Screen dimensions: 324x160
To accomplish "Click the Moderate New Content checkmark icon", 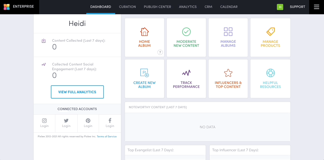I will pyautogui.click(x=186, y=31).
